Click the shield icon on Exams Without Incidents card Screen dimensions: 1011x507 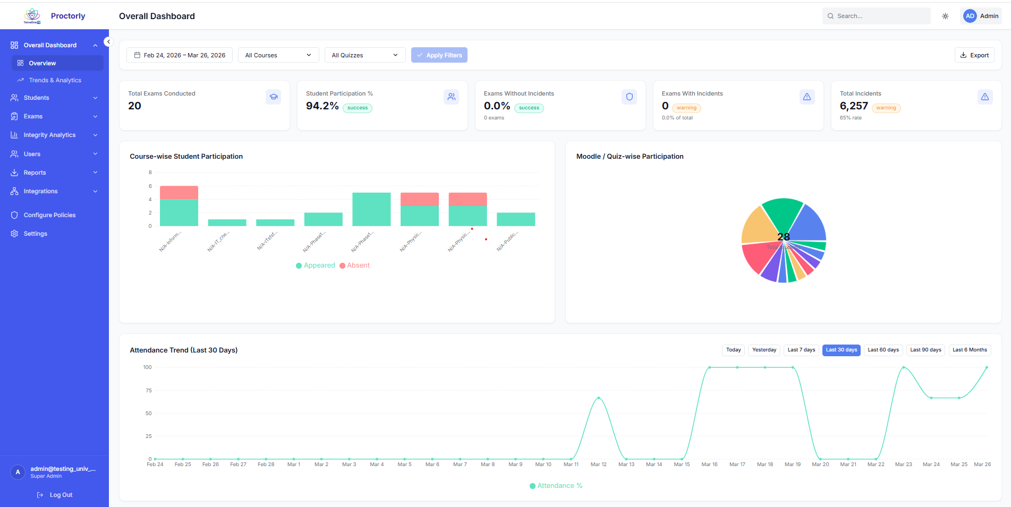[x=629, y=97]
